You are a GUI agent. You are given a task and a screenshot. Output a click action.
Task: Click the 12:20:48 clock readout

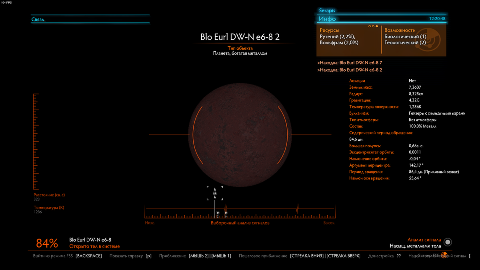pyautogui.click(x=437, y=18)
